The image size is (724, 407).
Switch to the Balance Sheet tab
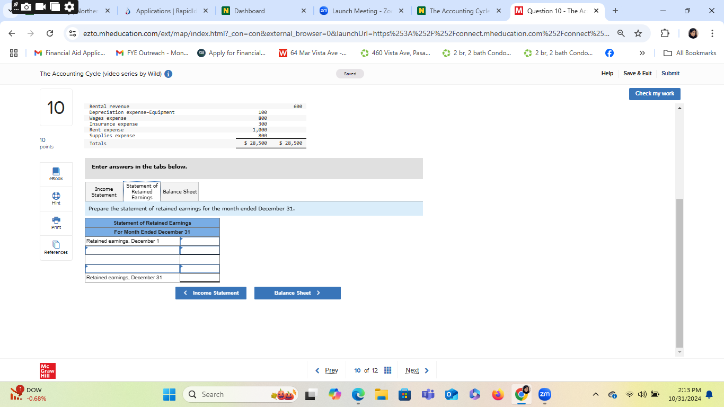179,191
